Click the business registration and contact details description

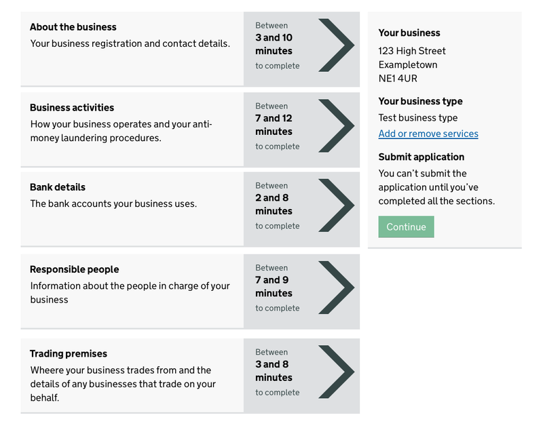click(130, 43)
